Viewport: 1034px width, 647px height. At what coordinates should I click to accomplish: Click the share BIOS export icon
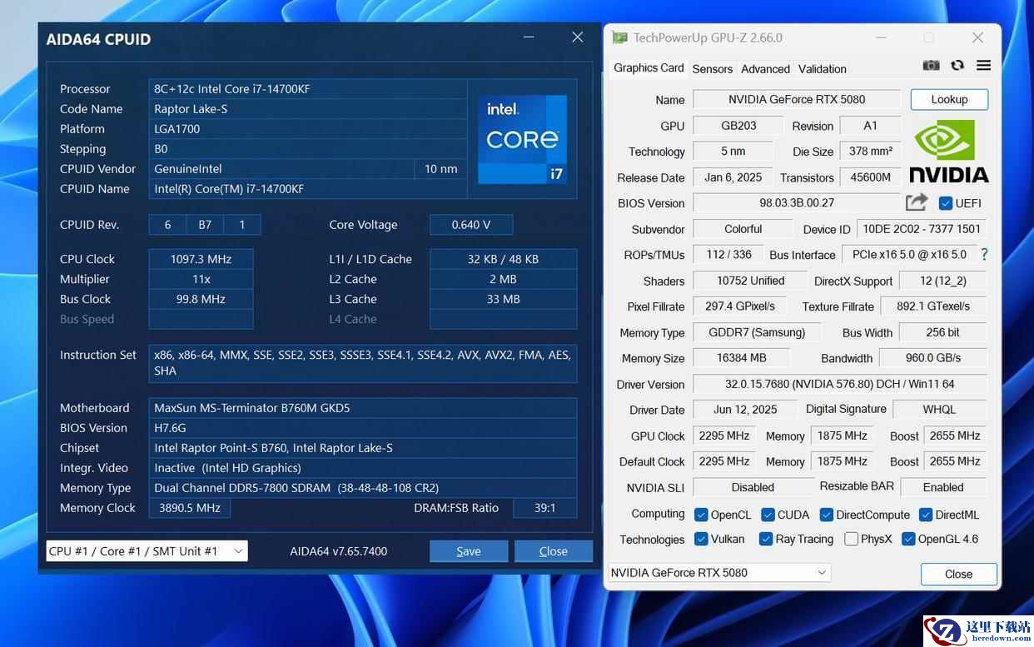pyautogui.click(x=916, y=202)
